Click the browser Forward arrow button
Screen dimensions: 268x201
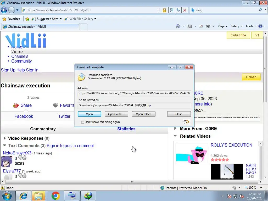[x=12, y=10]
